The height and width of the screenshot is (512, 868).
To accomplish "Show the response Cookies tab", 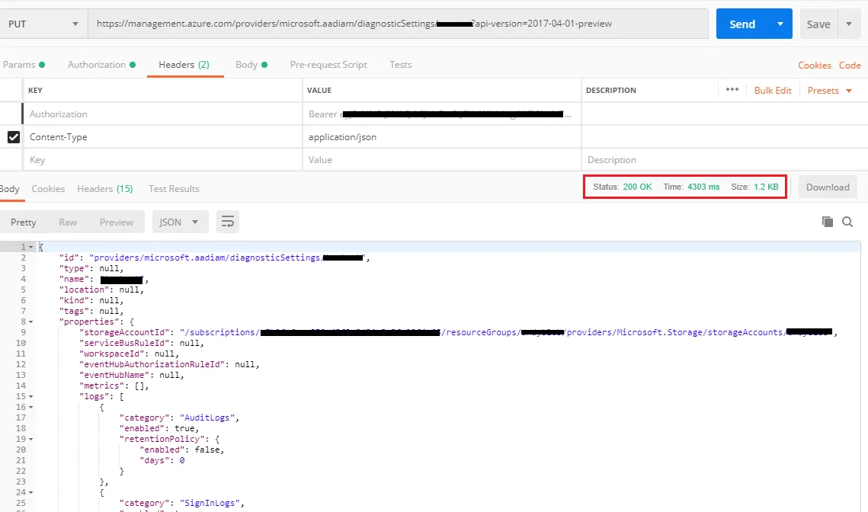I will tap(48, 189).
